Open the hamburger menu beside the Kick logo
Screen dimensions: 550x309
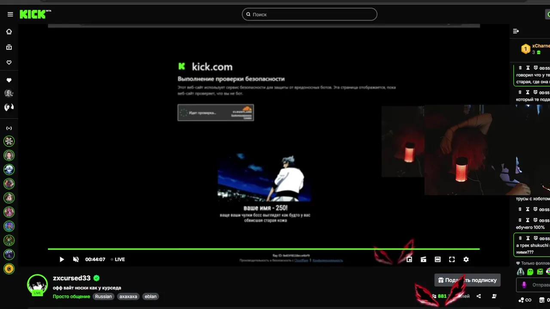(x=10, y=14)
